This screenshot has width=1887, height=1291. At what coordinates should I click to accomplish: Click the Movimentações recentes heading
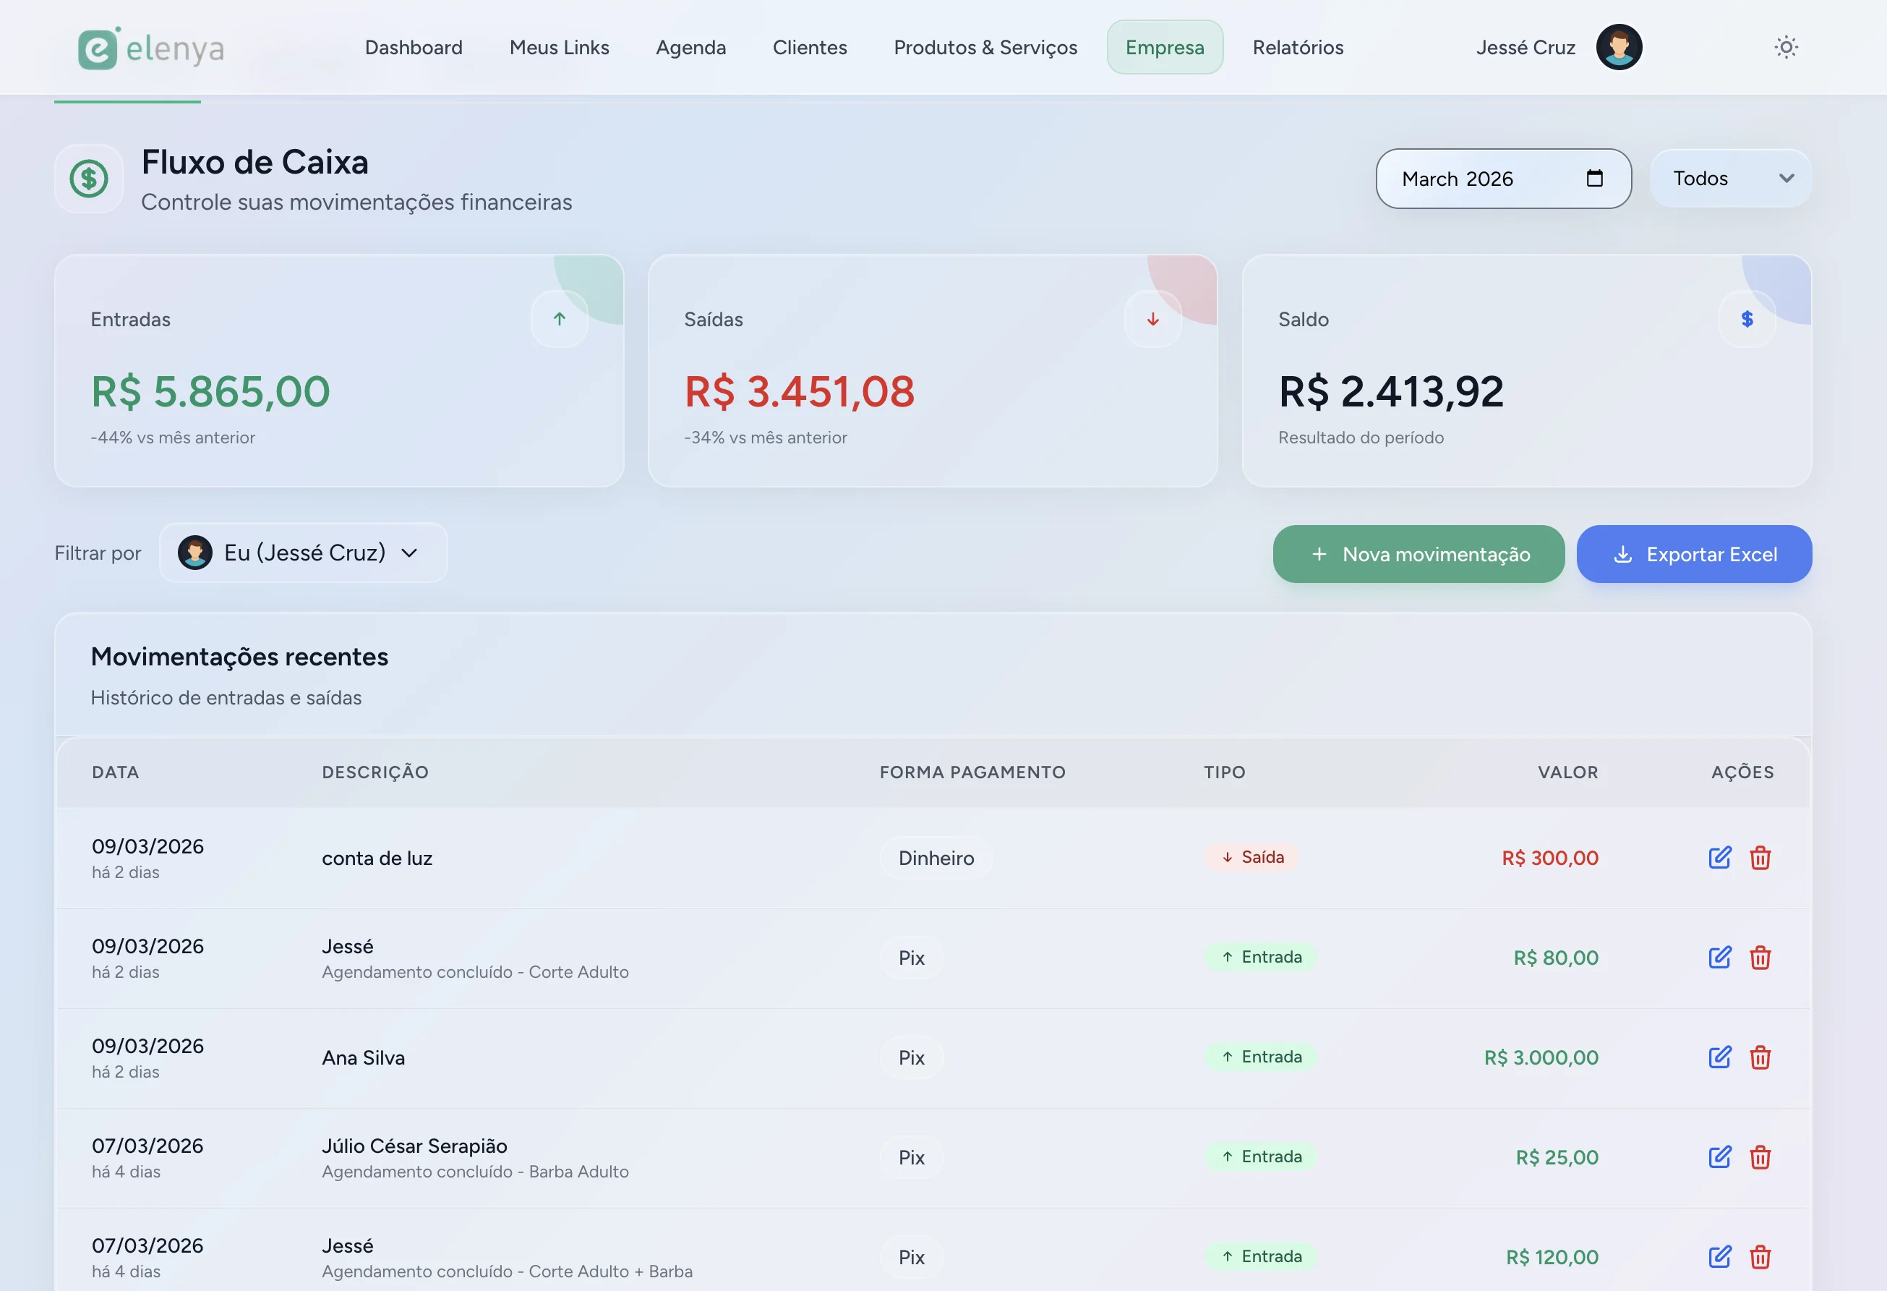click(239, 657)
